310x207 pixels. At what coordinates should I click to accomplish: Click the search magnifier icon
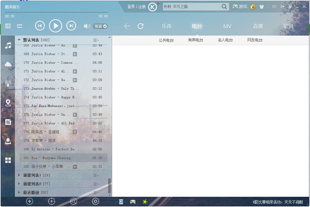(224, 6)
